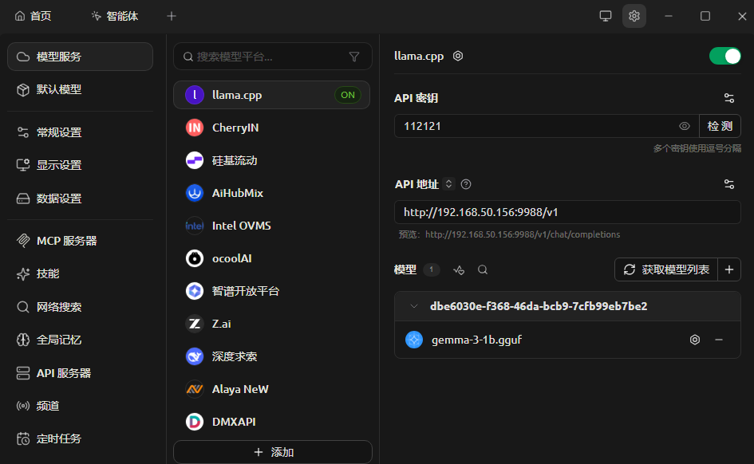Open settings gear in title bar
The image size is (754, 464).
click(634, 16)
